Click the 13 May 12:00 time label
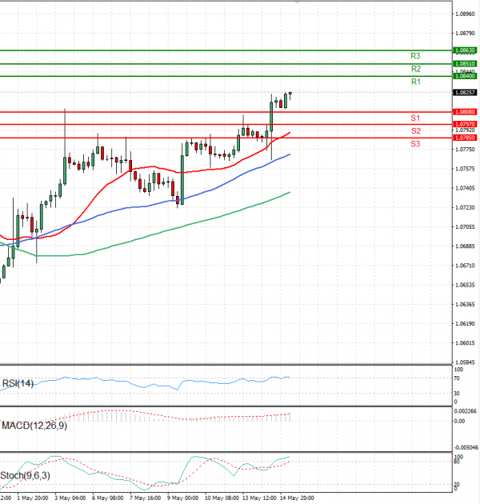480x504 pixels. [259, 498]
